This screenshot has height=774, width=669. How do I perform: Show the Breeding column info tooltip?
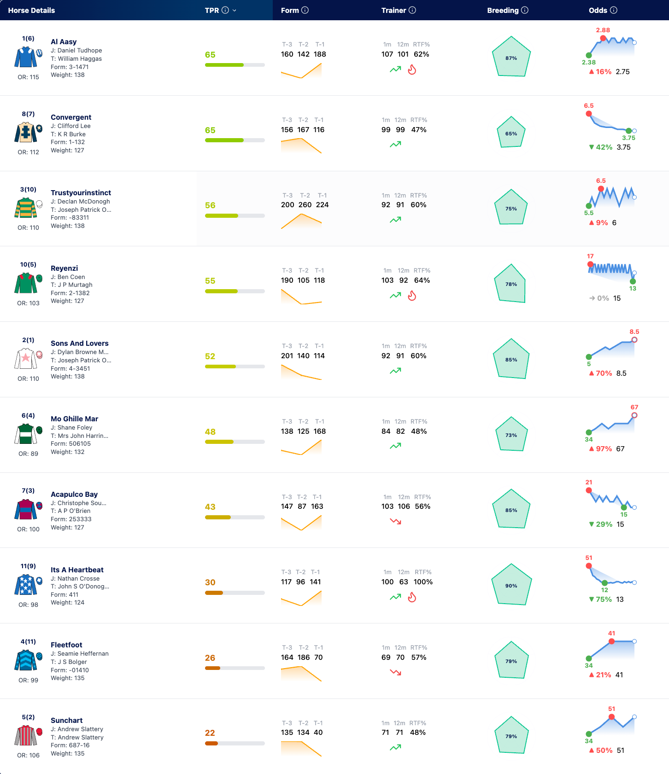coord(525,10)
